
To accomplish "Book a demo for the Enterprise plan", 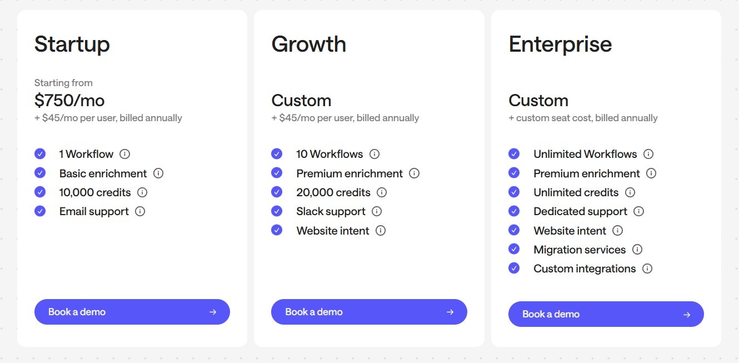I will (606, 314).
